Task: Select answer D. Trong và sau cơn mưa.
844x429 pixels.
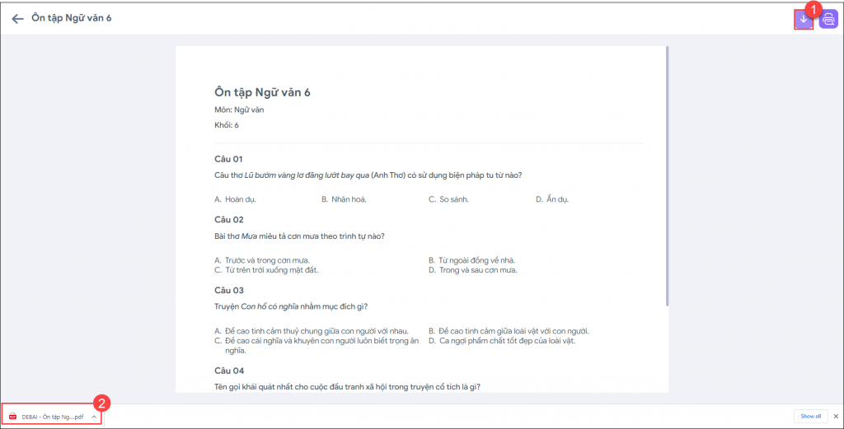Action: (x=472, y=270)
